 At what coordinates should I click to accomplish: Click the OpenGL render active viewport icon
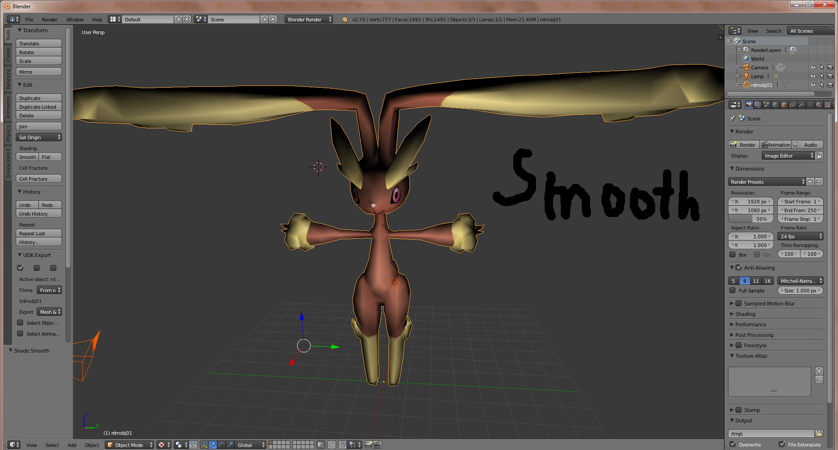(369, 445)
